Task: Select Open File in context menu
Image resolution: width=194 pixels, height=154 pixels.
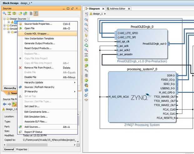Action: (x=48, y=29)
